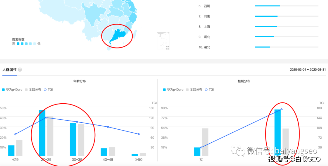Image resolution: width=328 pixels, height=166 pixels.
Task: Toggle 华为p40pro legend in age distribution chart
Action: pyautogui.click(x=12, y=90)
